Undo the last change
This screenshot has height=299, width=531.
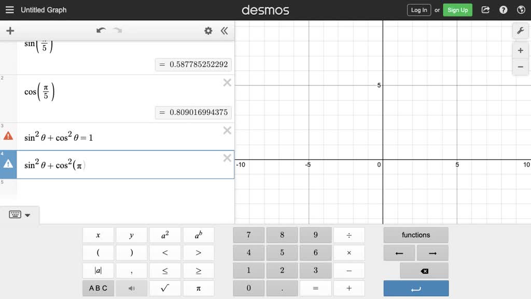[102, 31]
